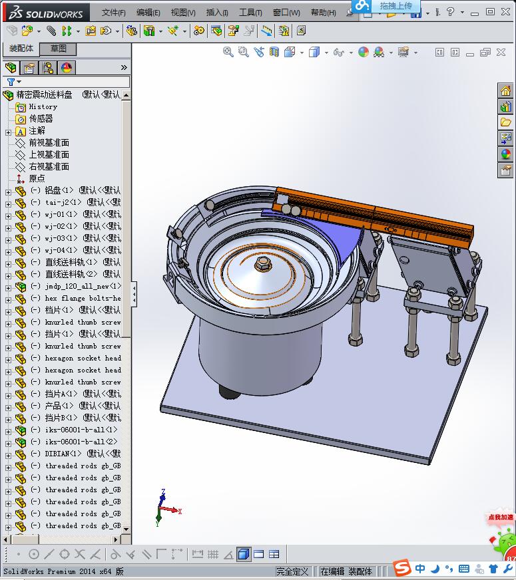This screenshot has height=580, width=516.
Task: Select the 传感器 tree item
Action: (41, 119)
